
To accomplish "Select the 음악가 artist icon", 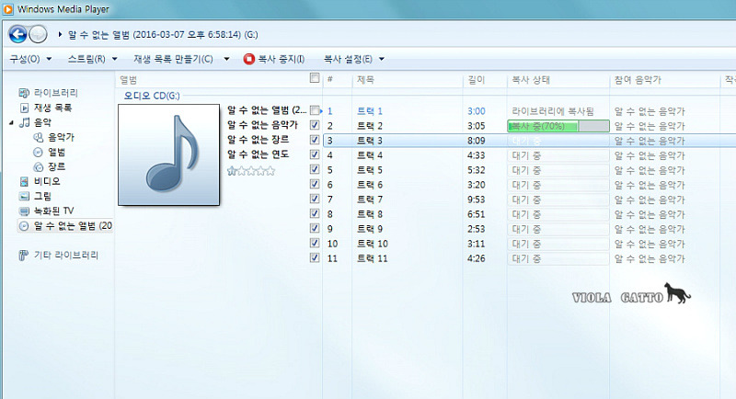I will [x=39, y=137].
